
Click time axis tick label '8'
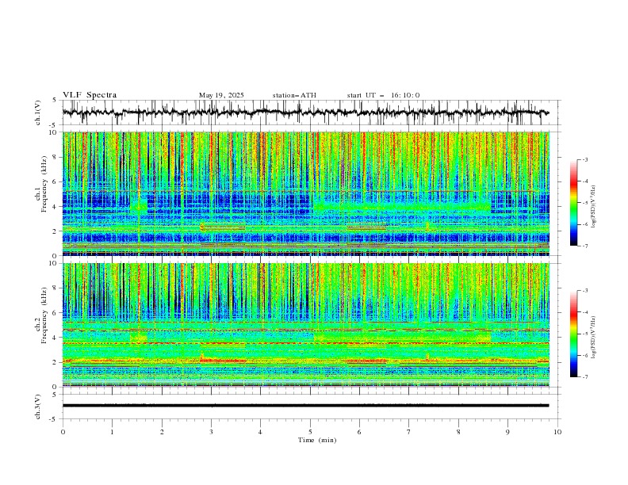coord(458,432)
